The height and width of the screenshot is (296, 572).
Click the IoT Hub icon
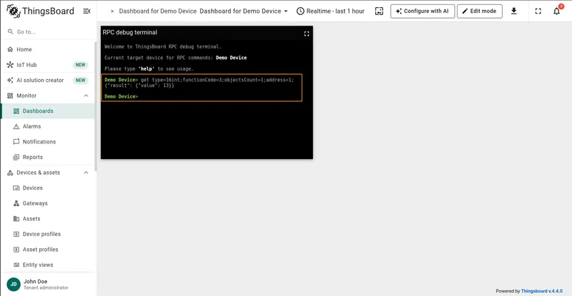click(x=10, y=65)
